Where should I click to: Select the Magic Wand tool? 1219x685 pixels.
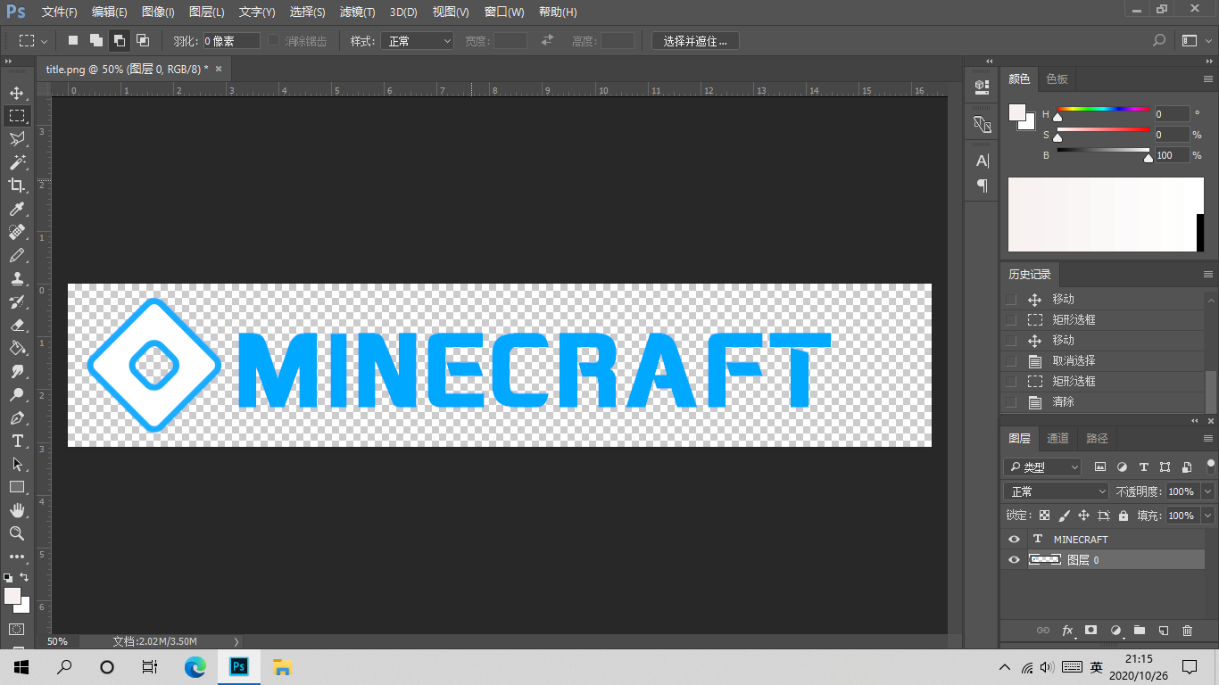click(17, 162)
